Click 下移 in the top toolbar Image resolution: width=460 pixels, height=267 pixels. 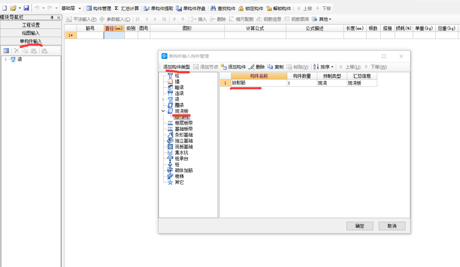pos(323,8)
